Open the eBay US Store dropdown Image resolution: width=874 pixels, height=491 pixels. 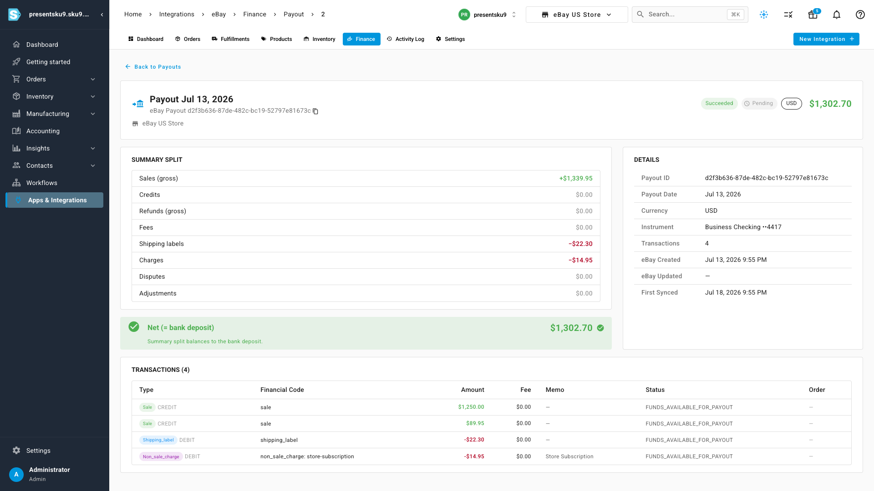click(x=577, y=15)
